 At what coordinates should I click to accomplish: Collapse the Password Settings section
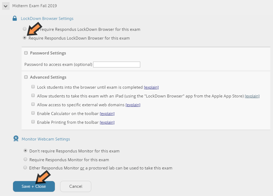26,53
